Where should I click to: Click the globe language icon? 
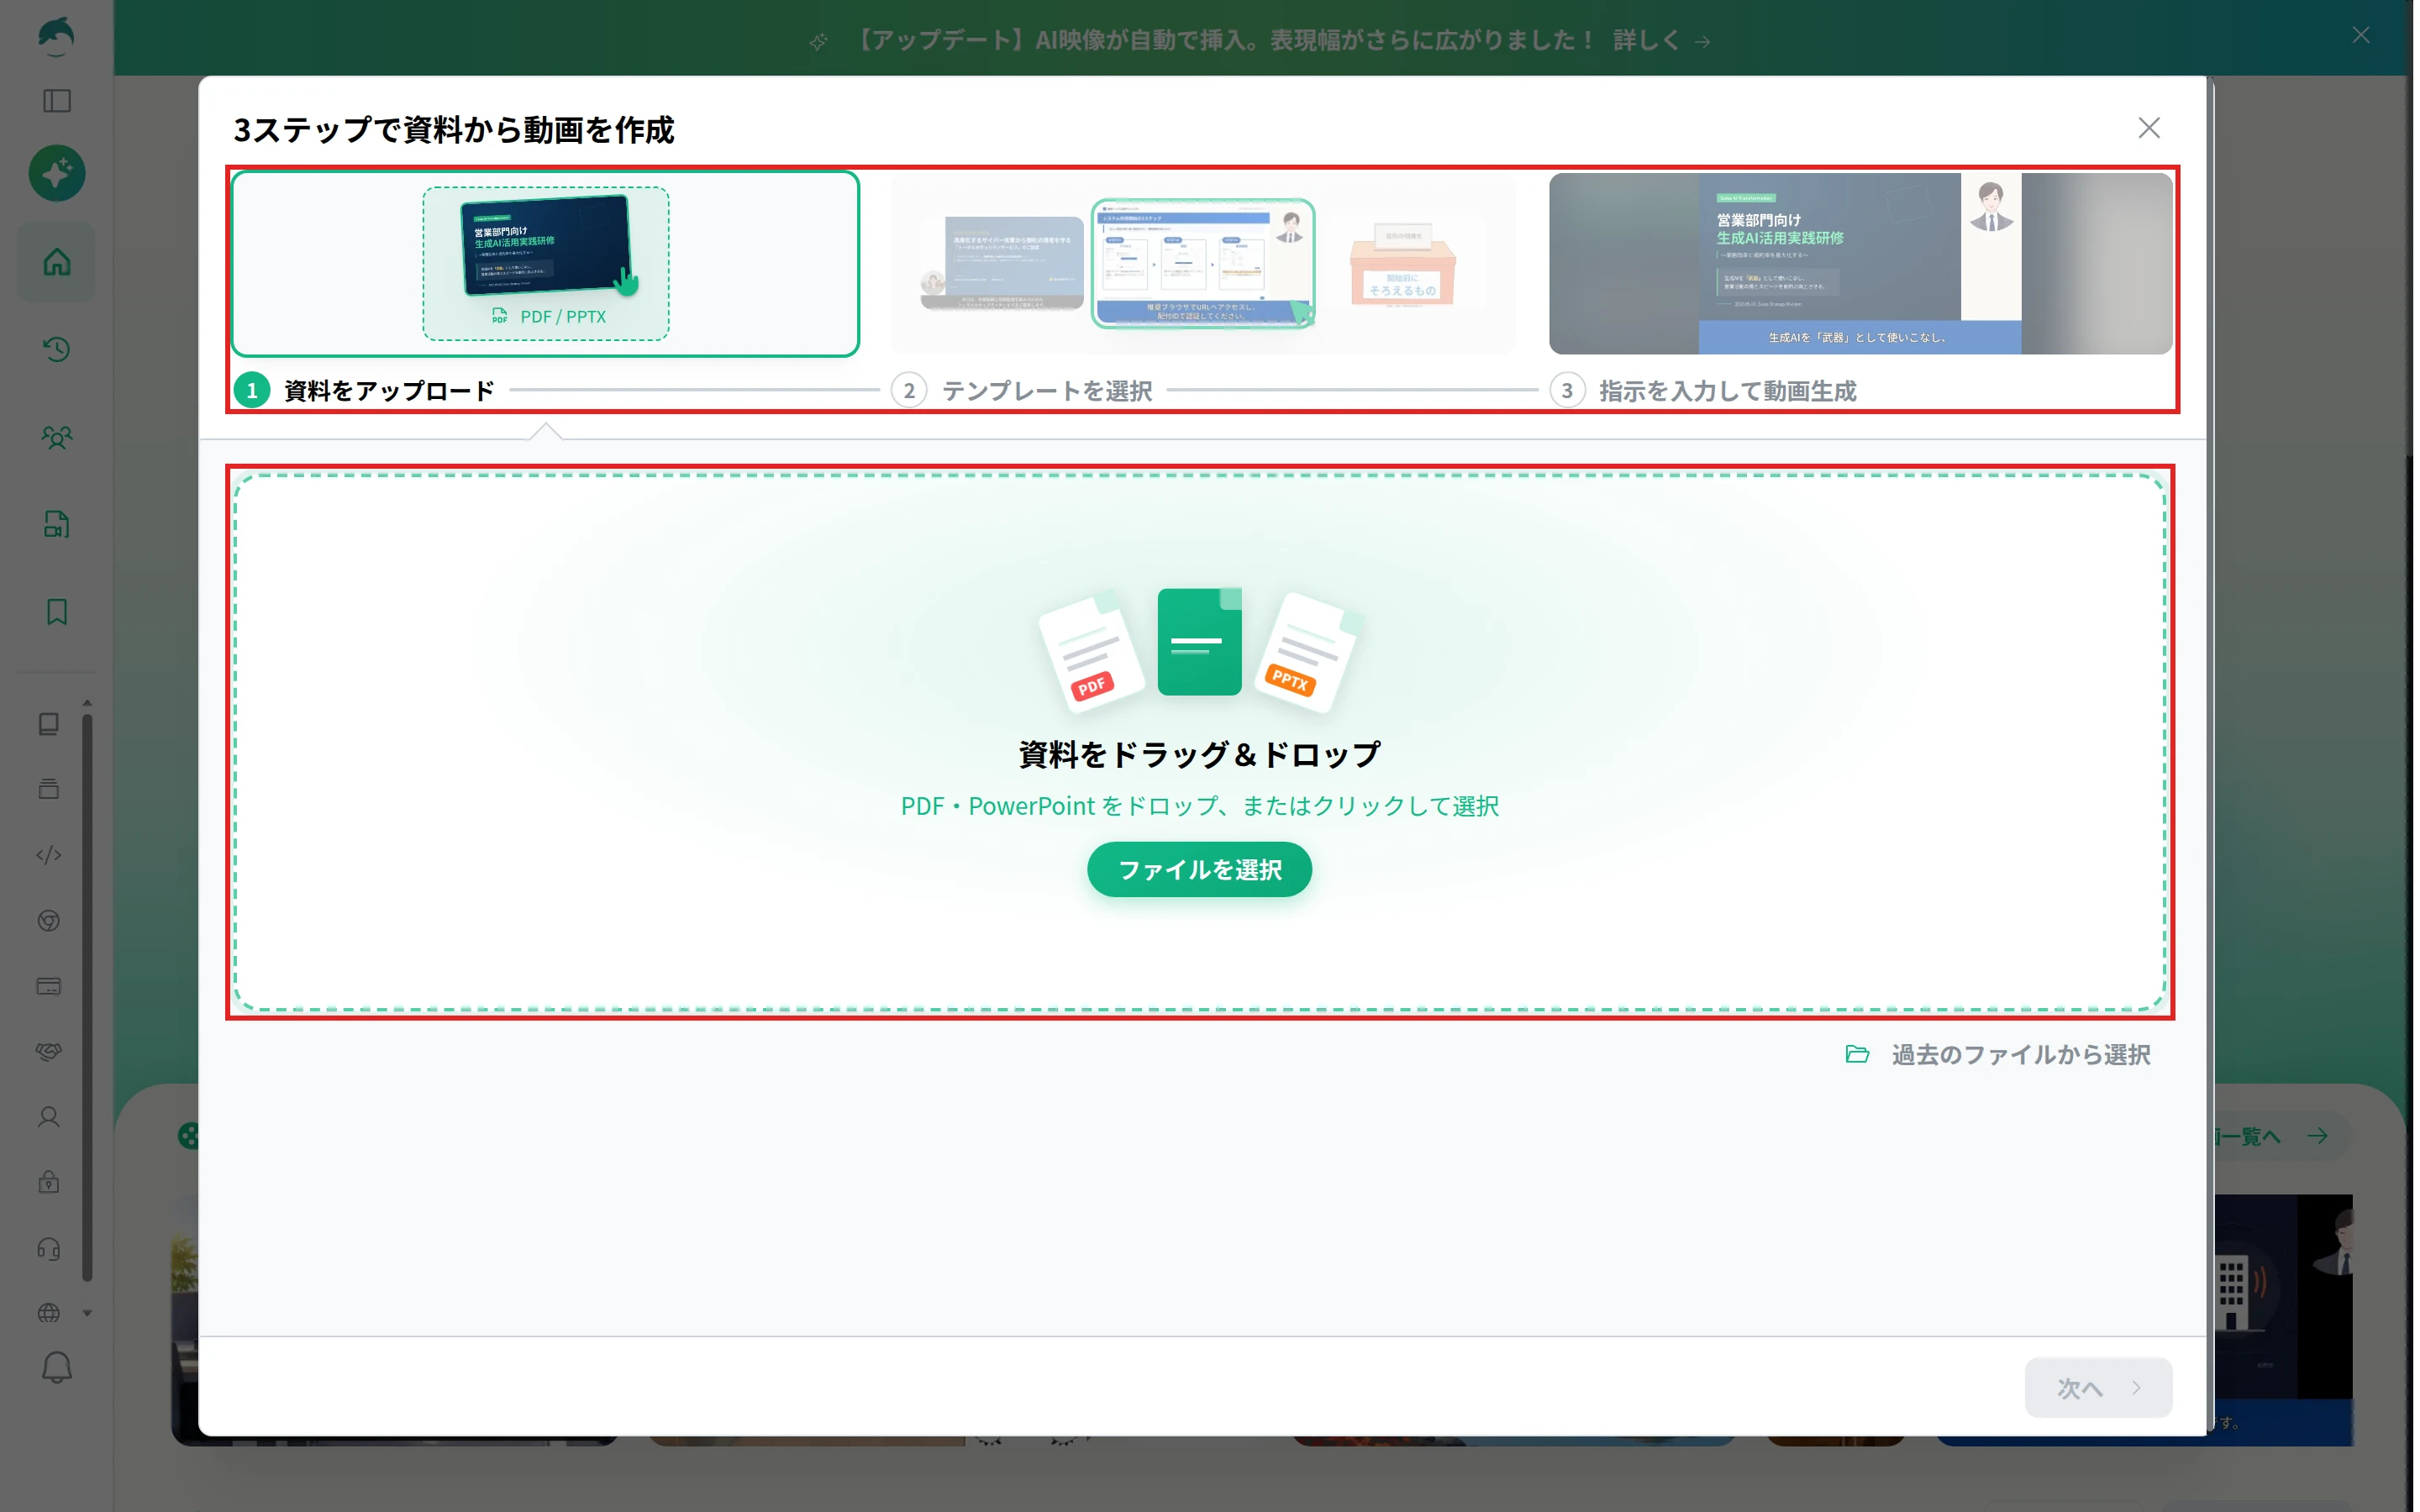(49, 1313)
